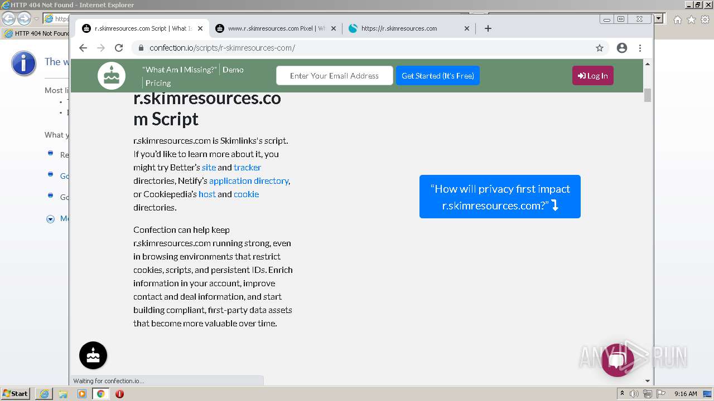Close the www.r.skimresources.com Pixel tab
Image resolution: width=714 pixels, height=401 pixels.
[334, 28]
